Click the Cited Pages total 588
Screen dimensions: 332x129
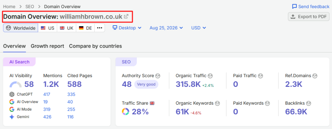coord(74,84)
